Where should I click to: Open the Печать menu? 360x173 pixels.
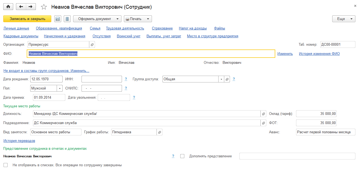138,19
